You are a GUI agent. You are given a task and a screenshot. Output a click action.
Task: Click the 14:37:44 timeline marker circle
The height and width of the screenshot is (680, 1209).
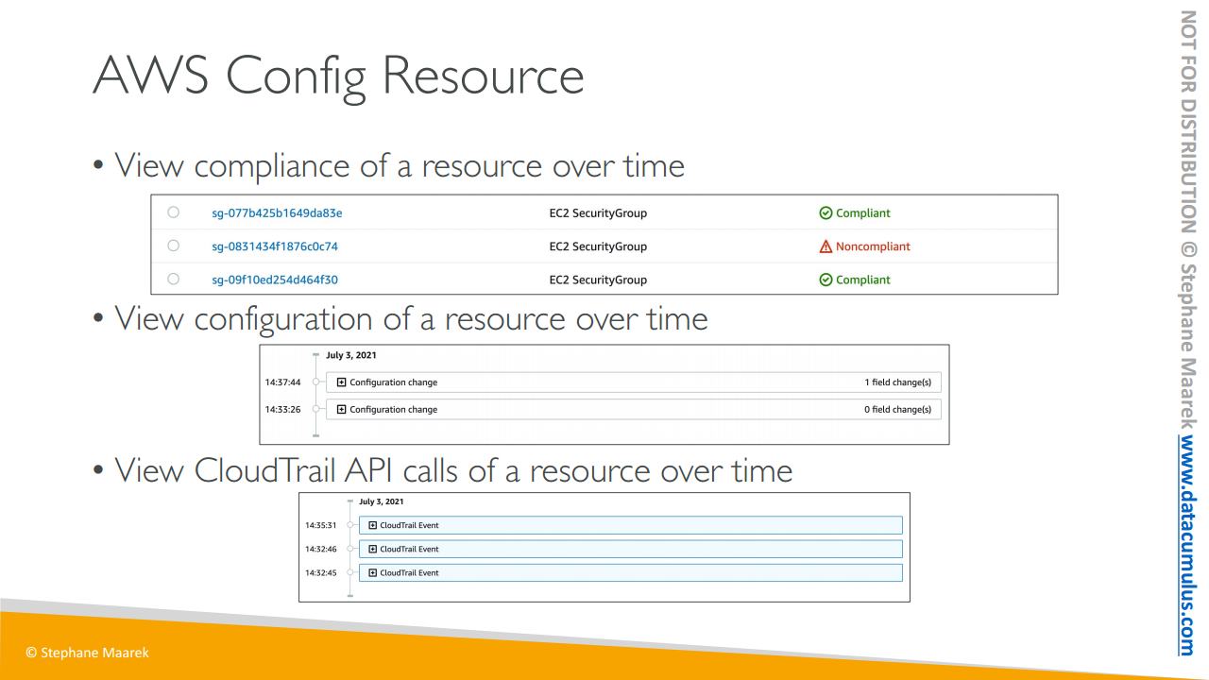pos(317,382)
